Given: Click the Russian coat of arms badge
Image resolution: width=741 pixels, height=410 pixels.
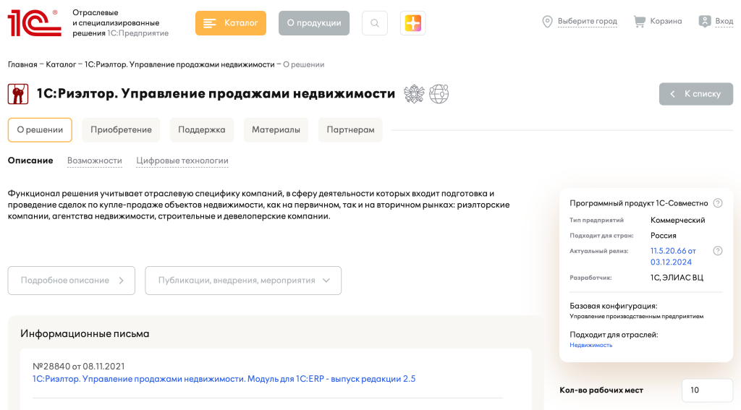Looking at the screenshot, I should [x=414, y=94].
